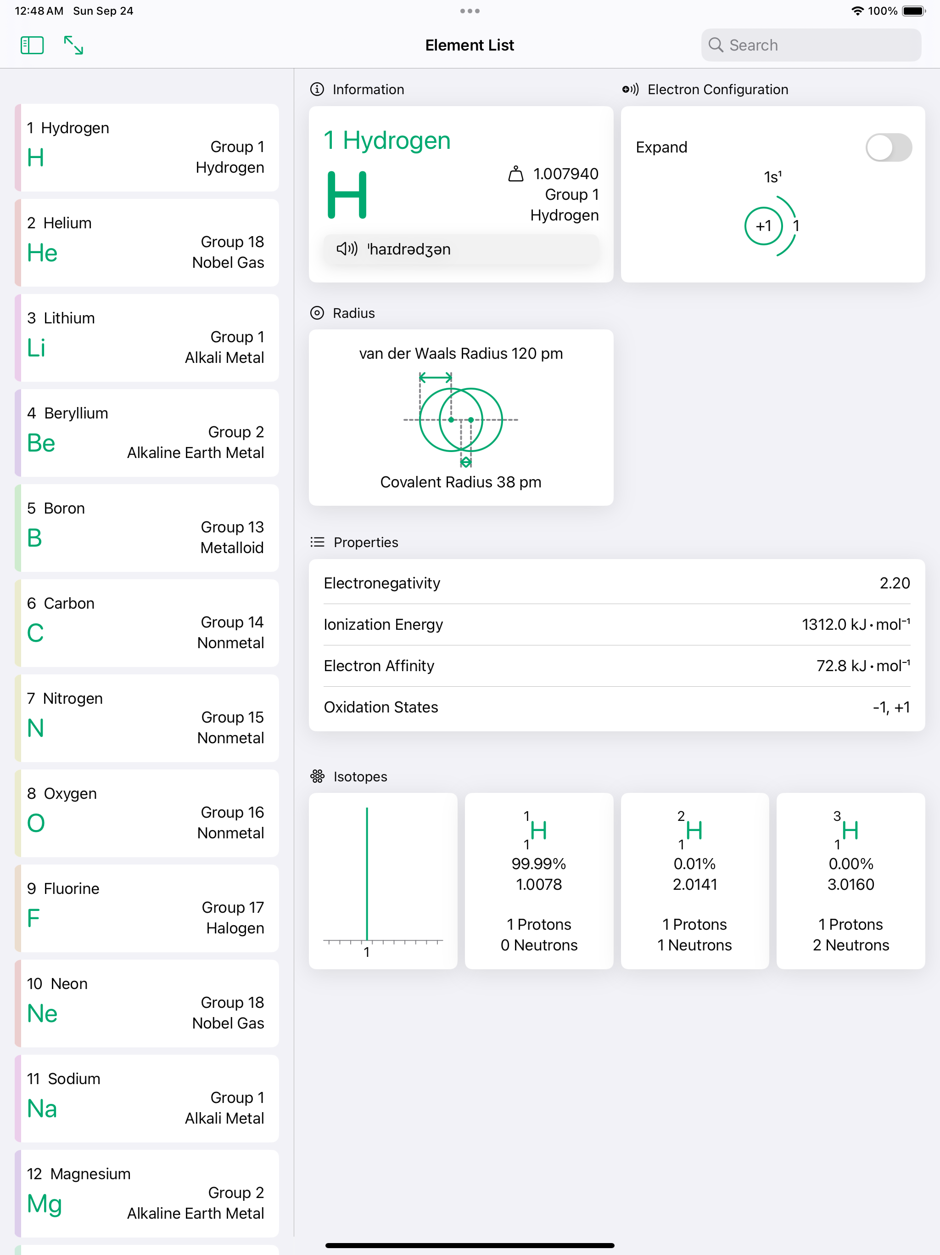Click the Electron Configuration section icon
Image resolution: width=940 pixels, height=1255 pixels.
click(631, 90)
